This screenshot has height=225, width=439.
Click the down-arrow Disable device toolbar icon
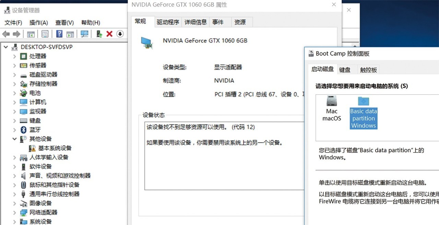click(120, 34)
